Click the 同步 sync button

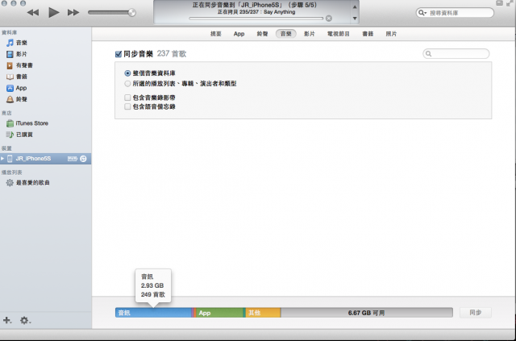coord(476,313)
